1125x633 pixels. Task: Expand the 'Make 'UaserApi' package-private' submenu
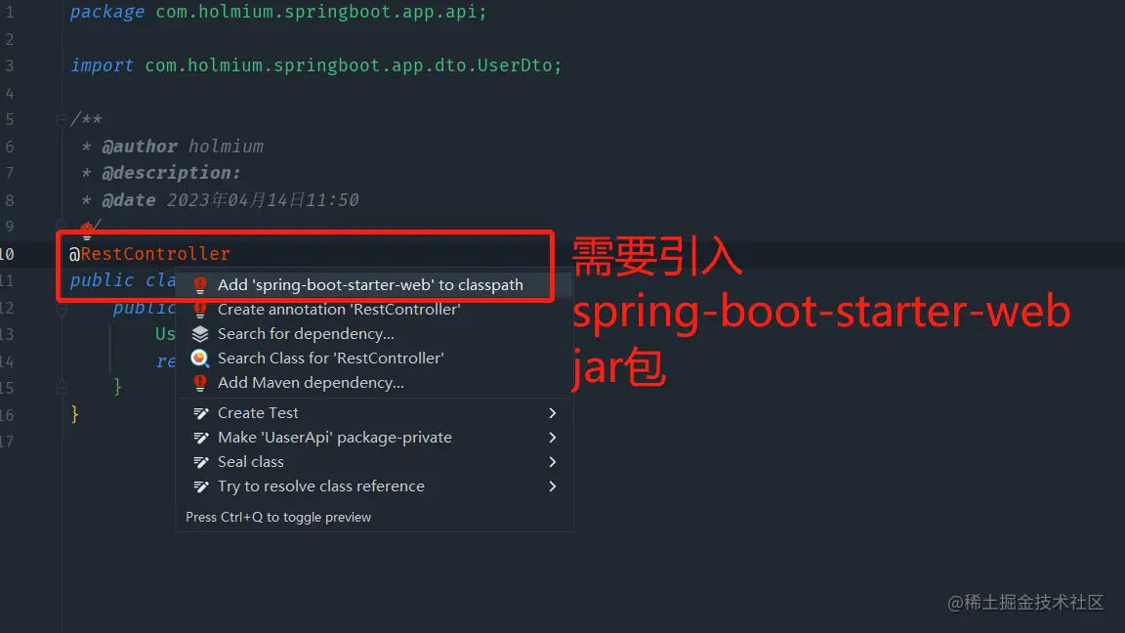pos(553,437)
